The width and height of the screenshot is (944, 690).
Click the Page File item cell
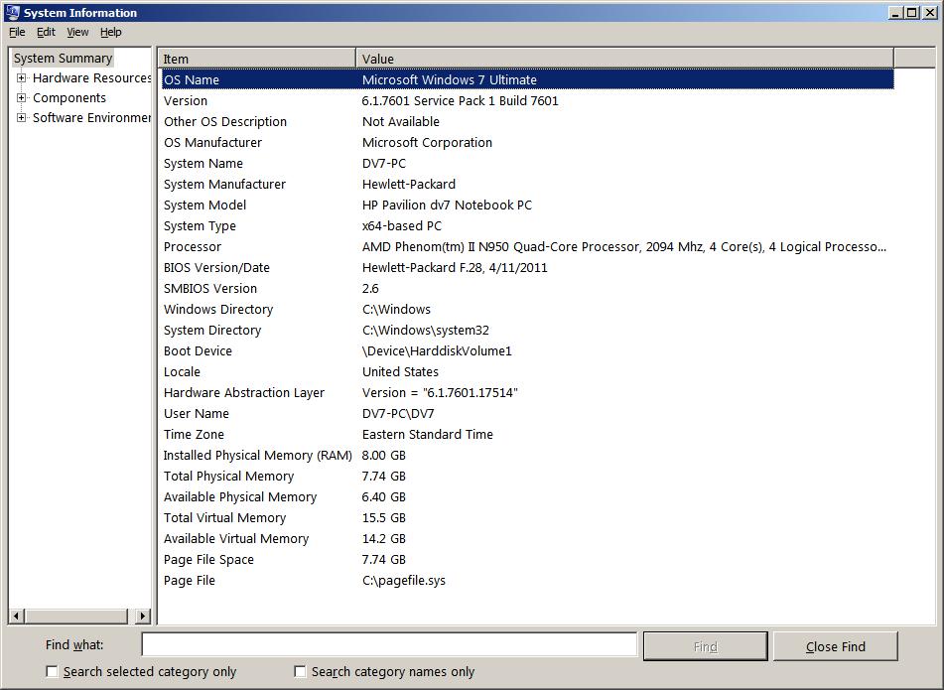(190, 581)
